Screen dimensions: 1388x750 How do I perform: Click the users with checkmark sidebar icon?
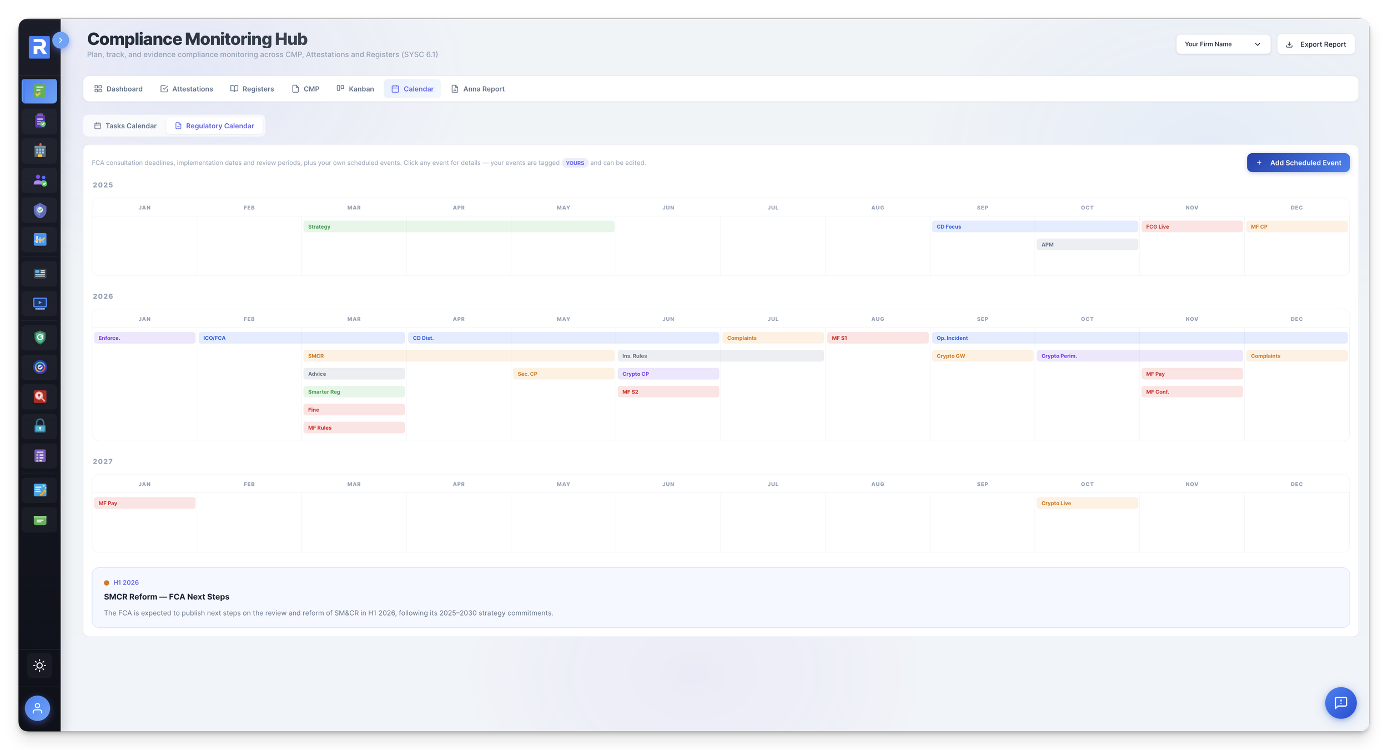pyautogui.click(x=39, y=180)
